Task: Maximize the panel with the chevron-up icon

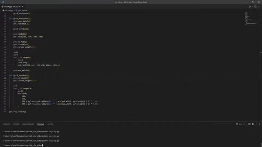Action: pos(256,124)
